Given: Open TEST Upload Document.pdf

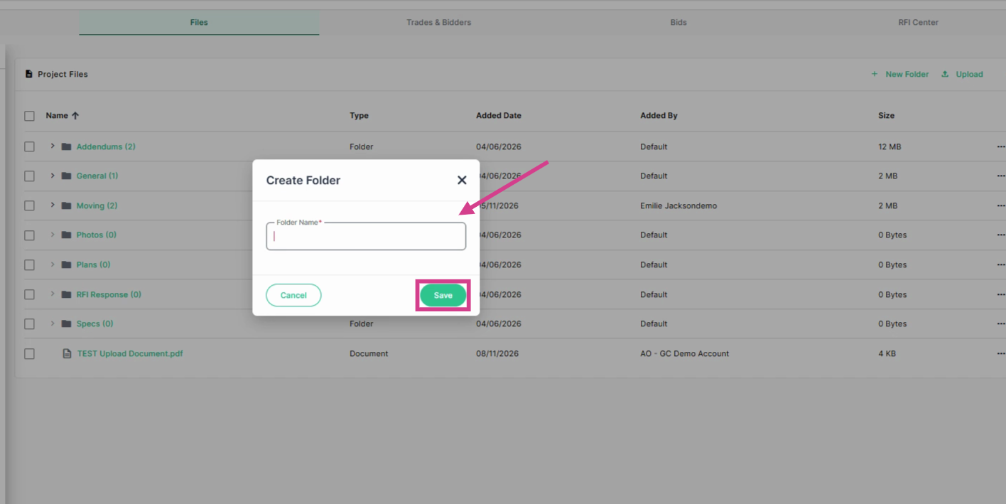Looking at the screenshot, I should pyautogui.click(x=130, y=353).
